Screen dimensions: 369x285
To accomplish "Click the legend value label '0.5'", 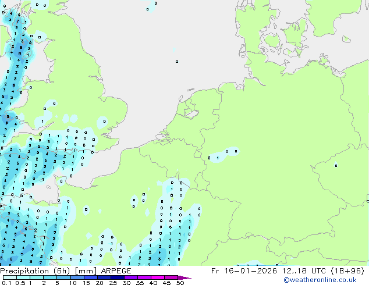I will click(x=20, y=283).
